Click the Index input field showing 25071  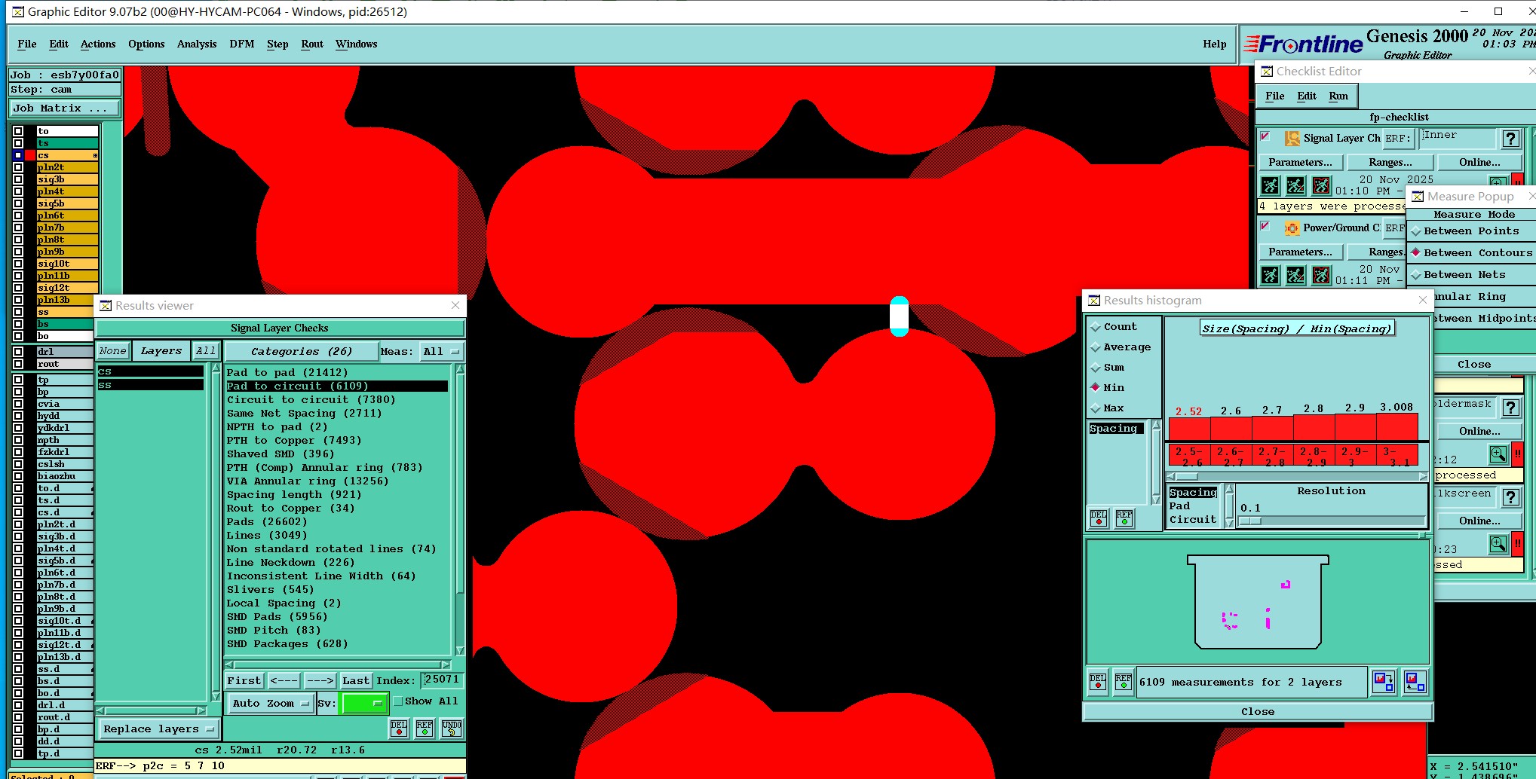(x=442, y=680)
